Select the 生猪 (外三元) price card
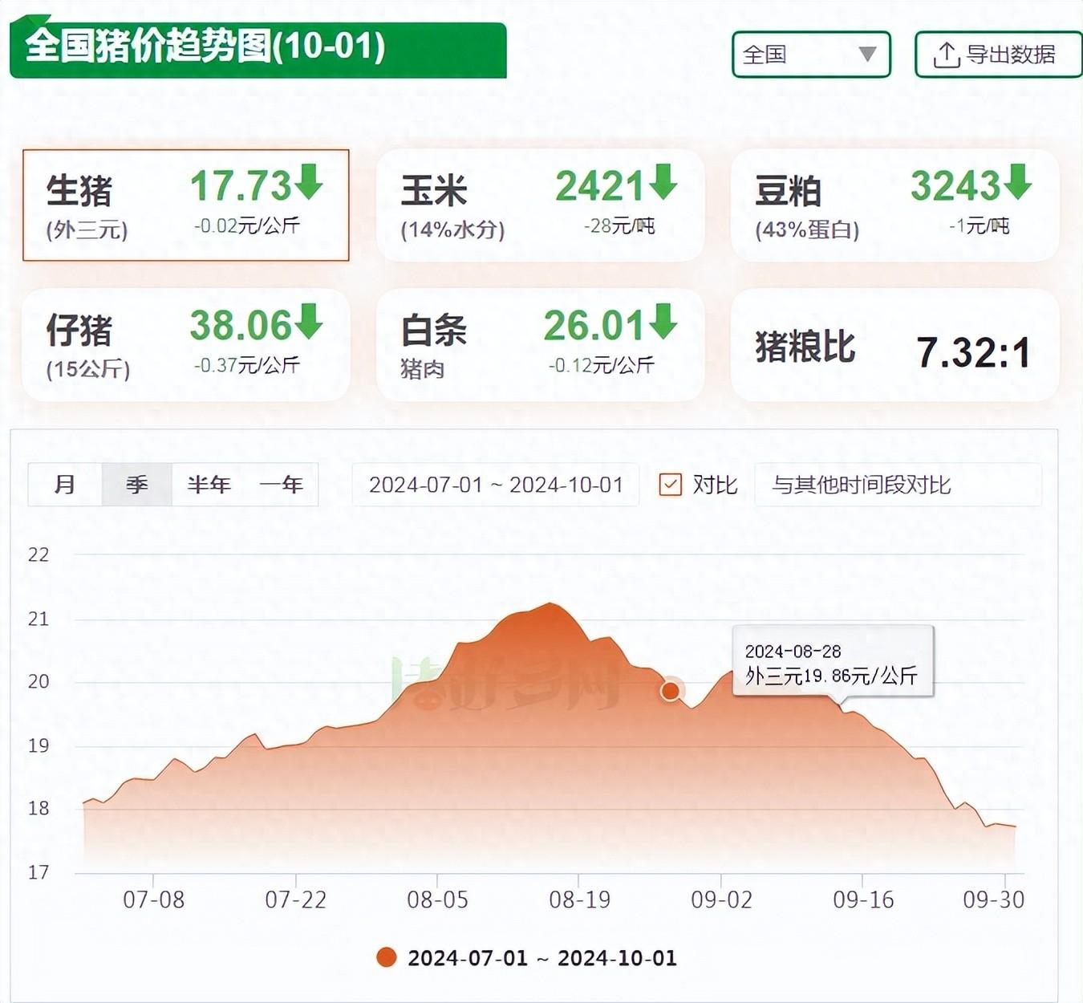 (x=186, y=205)
